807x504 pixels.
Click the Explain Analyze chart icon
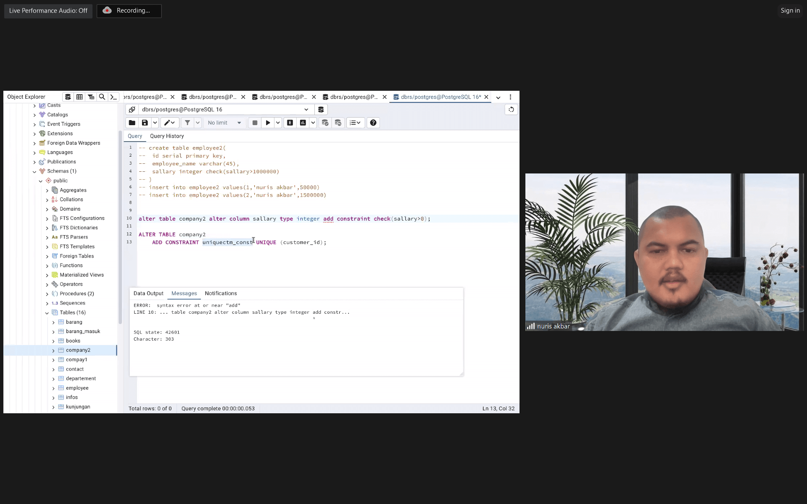click(303, 123)
